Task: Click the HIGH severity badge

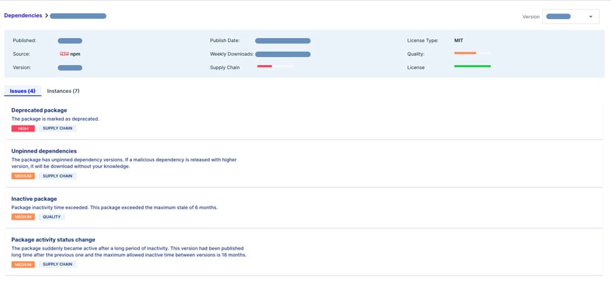Action: pos(23,128)
